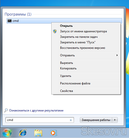This screenshot has width=129, height=138.
Task: Launch Internet Explorer from the taskbar
Action: pyautogui.click(x=23, y=133)
